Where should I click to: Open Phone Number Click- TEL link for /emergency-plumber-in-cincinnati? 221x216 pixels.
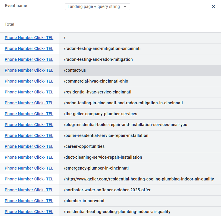coord(29,168)
